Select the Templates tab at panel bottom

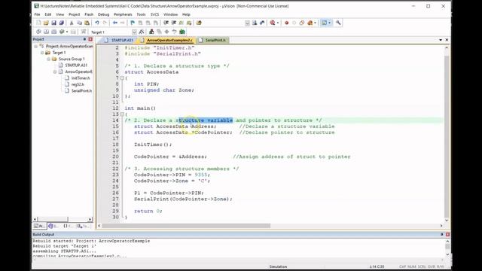[x=83, y=226]
